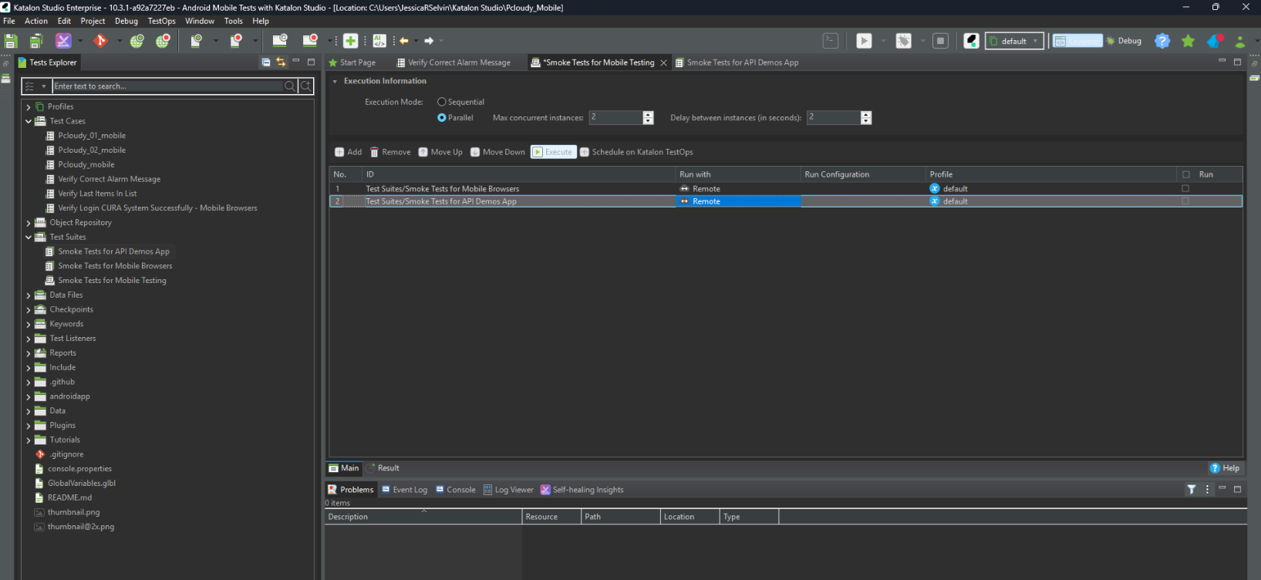Viewport: 1261px width, 580px height.
Task: Switch to Smoke Tests for API Demos App tab
Action: pos(737,62)
